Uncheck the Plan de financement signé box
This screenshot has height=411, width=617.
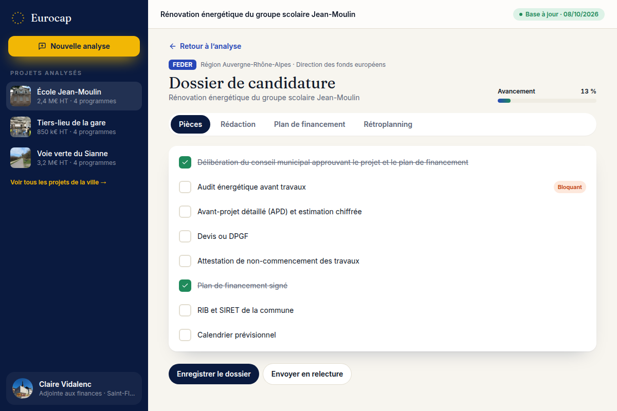coord(185,286)
